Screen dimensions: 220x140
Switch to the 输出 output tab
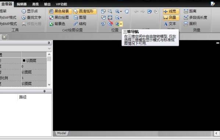coord(47,4)
